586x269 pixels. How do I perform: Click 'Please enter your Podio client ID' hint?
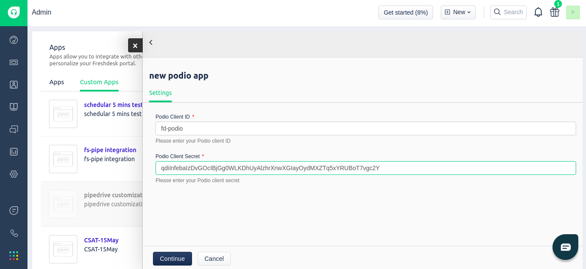(193, 141)
